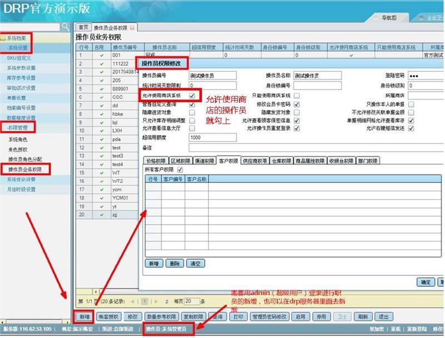Click the 超信用额度 input field showing 1000
Image resolution: width=445 pixels, height=338 pixels.
pos(212,137)
